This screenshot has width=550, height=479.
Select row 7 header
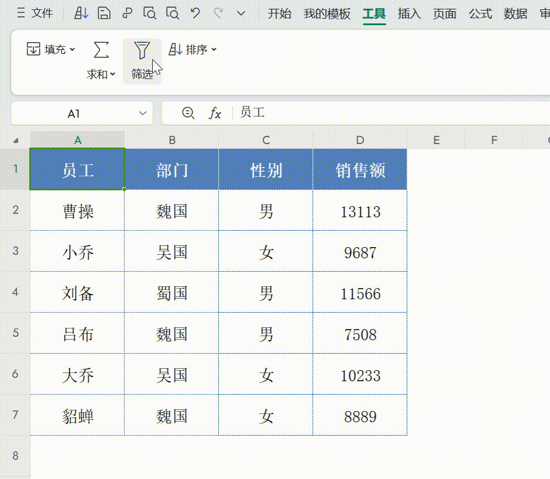point(15,415)
